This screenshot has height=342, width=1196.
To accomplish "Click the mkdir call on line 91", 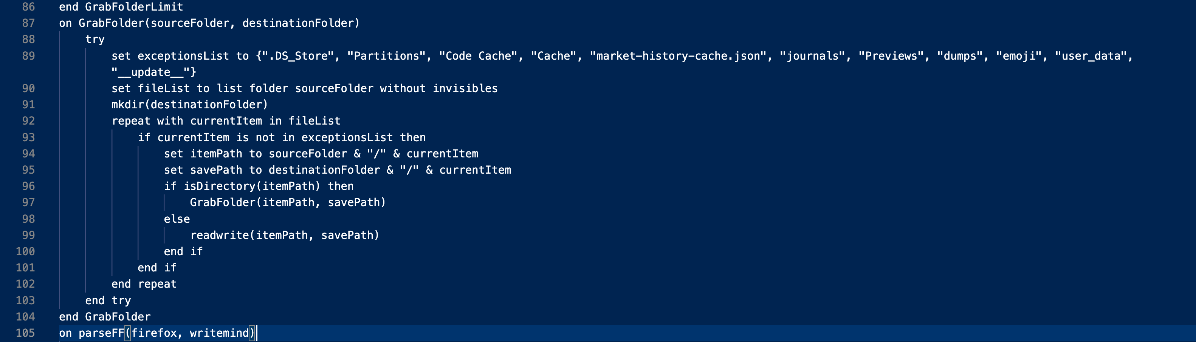I will pos(130,105).
